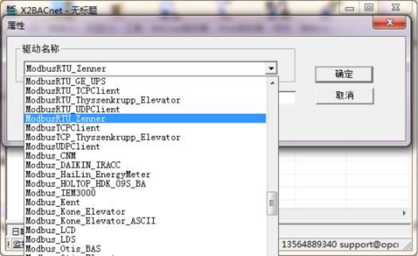Choose Modbus_Kone_Elevator_ASCII driver
Viewport: 418px width, 256px height.
(x=145, y=221)
